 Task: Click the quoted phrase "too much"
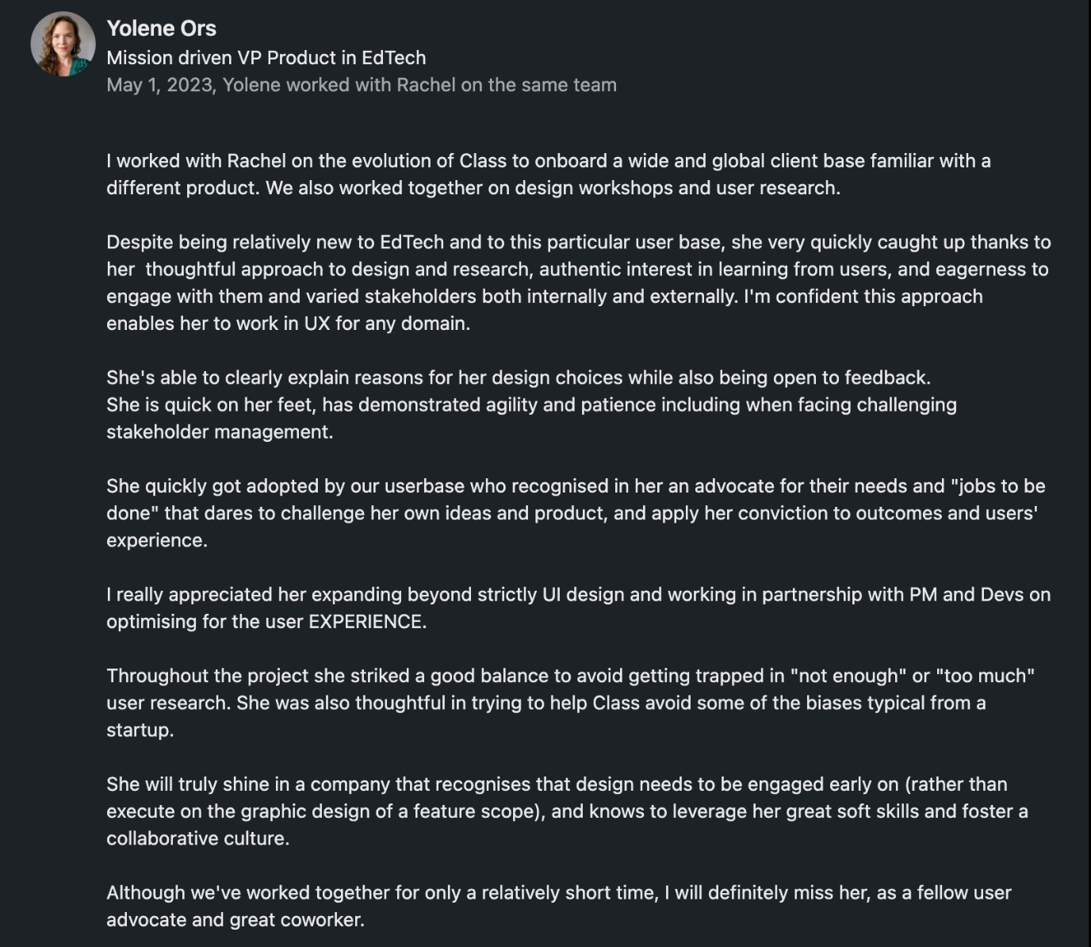point(985,676)
